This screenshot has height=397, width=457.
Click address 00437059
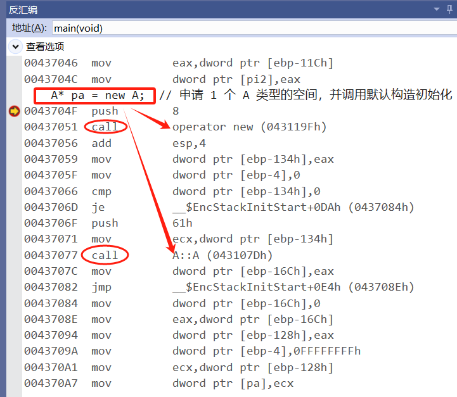click(x=51, y=159)
